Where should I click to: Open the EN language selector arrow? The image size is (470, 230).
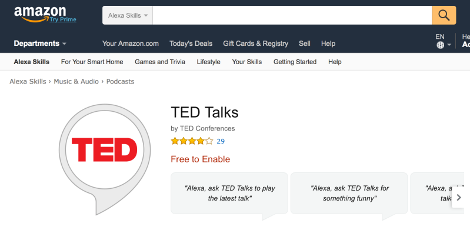click(449, 45)
